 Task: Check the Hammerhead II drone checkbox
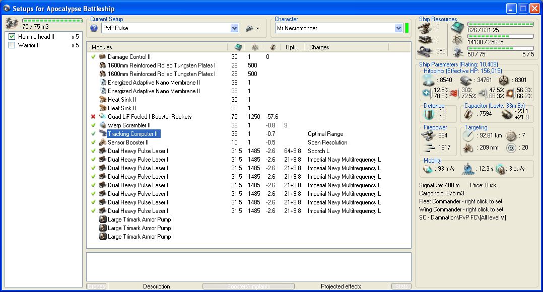point(12,37)
